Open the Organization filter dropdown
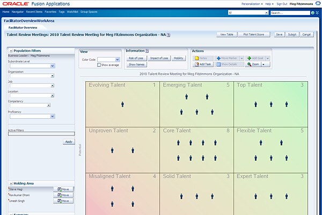 pyautogui.click(x=53, y=76)
